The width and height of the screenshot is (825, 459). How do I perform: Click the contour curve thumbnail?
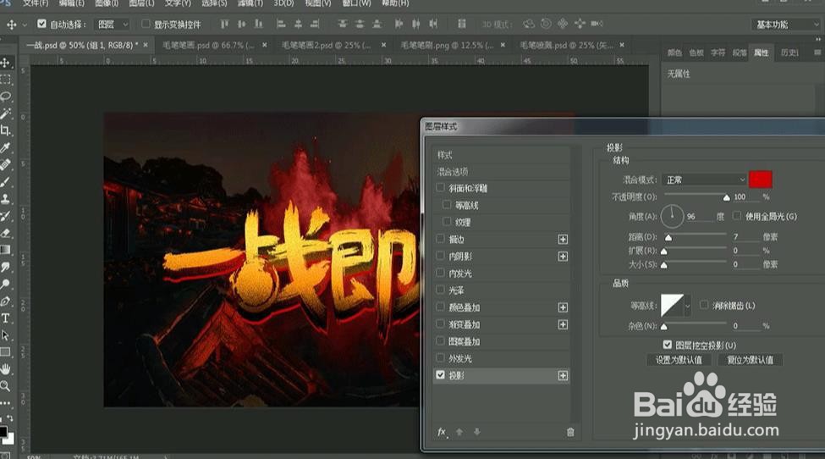point(672,306)
